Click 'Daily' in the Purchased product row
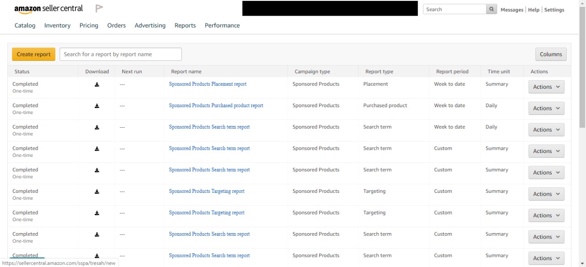 tap(491, 106)
